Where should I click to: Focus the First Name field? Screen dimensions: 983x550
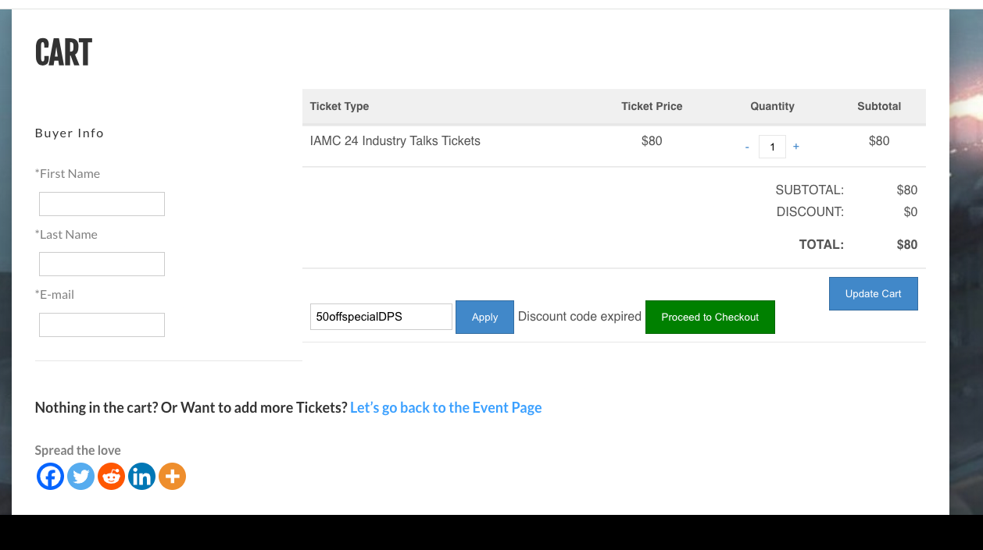102,204
